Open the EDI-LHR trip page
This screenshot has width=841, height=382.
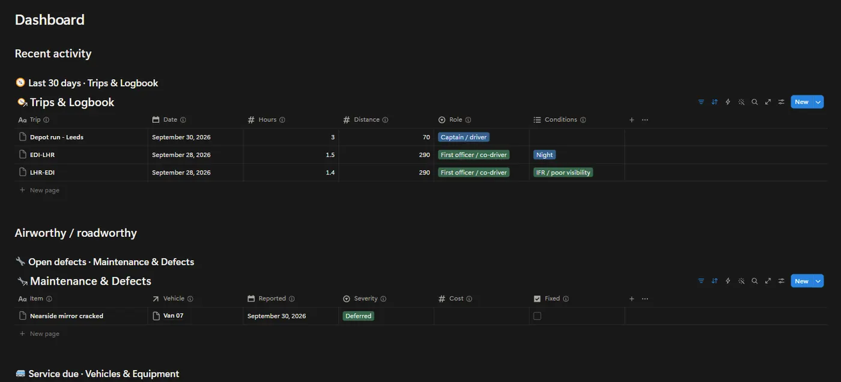pos(42,155)
